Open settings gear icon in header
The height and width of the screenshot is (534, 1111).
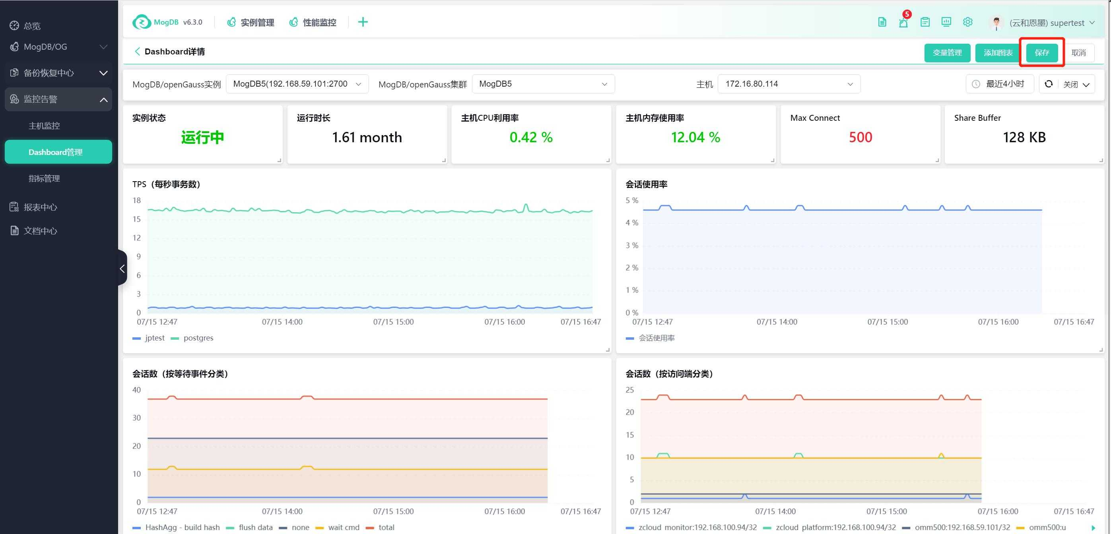pos(968,22)
